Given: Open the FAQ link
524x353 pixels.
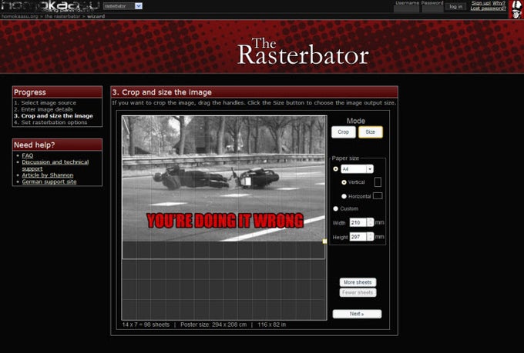Looking at the screenshot, I should click(x=28, y=155).
